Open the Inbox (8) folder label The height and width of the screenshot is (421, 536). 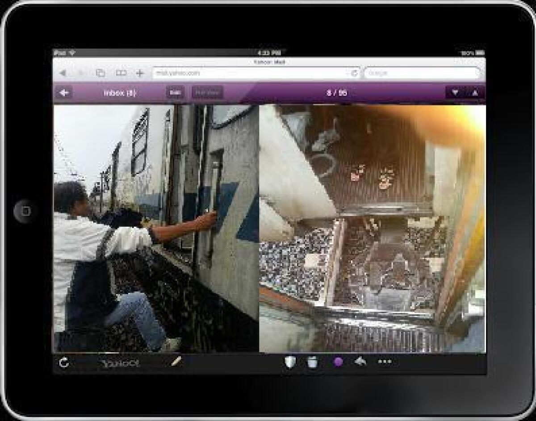119,93
